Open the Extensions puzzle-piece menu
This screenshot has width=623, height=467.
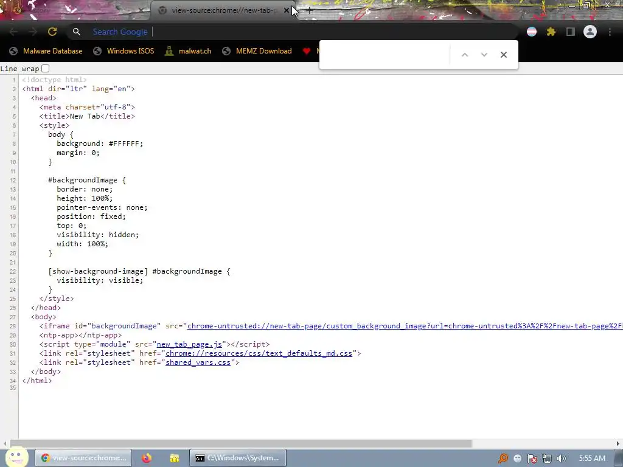click(x=551, y=32)
